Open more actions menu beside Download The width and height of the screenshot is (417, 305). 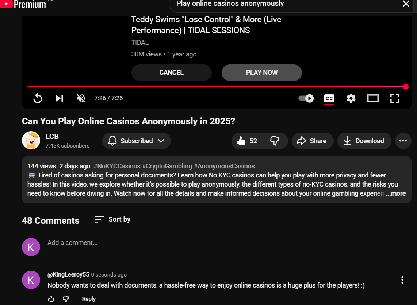[x=403, y=141]
